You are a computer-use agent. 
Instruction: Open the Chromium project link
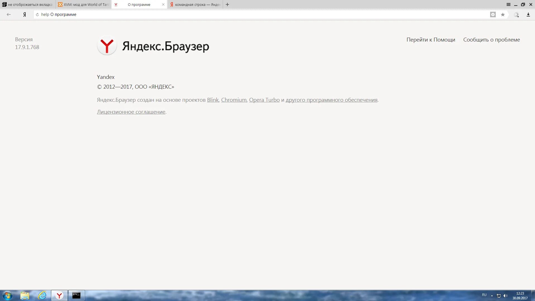pyautogui.click(x=234, y=100)
